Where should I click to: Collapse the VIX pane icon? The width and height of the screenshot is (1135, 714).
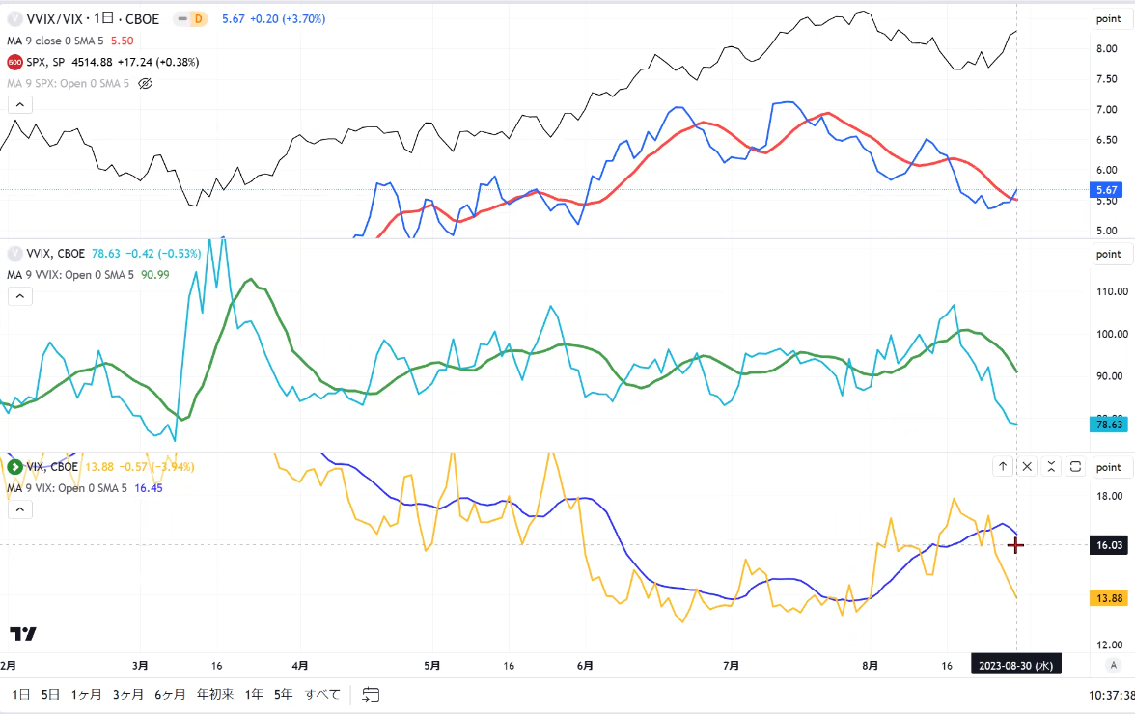click(1051, 467)
